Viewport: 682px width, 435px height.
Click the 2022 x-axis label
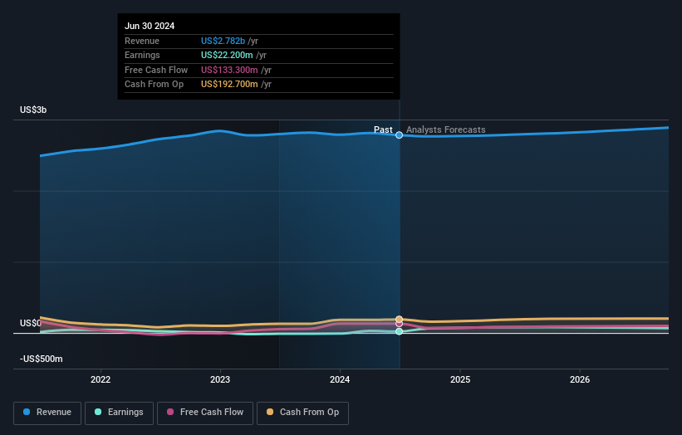[101, 380]
